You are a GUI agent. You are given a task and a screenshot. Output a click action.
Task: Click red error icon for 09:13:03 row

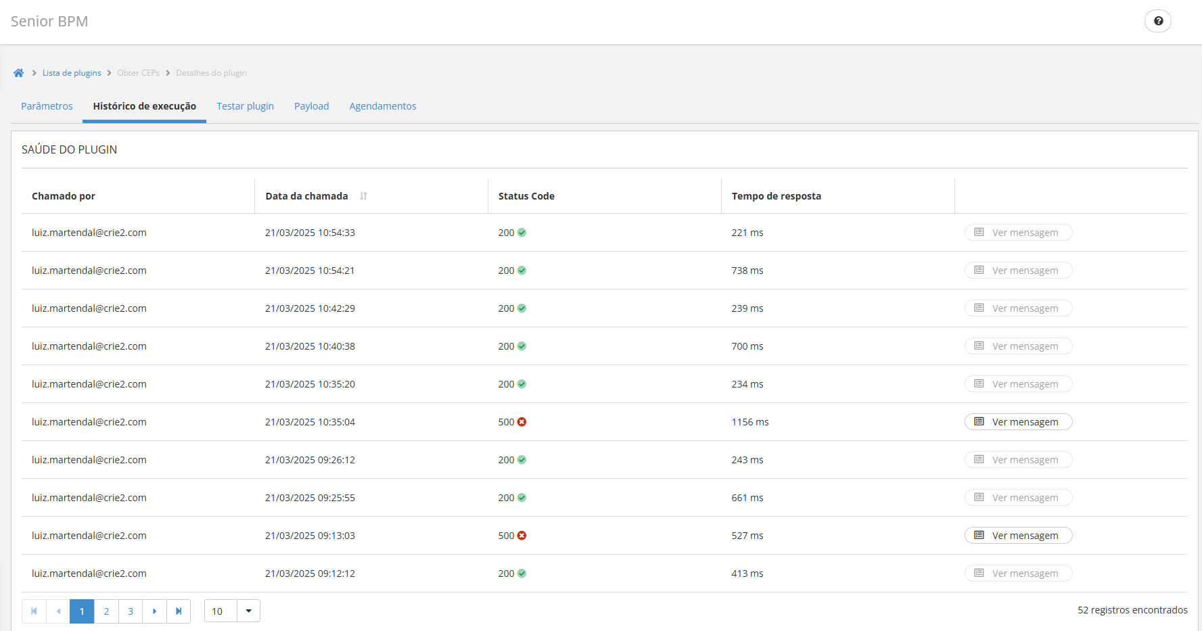[x=522, y=536]
